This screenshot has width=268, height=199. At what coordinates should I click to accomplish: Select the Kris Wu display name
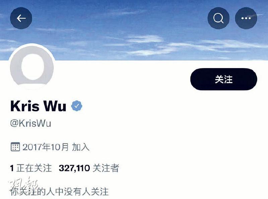click(x=38, y=106)
